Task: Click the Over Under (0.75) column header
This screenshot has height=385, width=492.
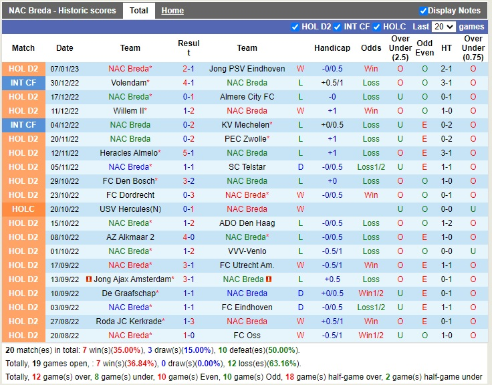Action: click(x=473, y=48)
